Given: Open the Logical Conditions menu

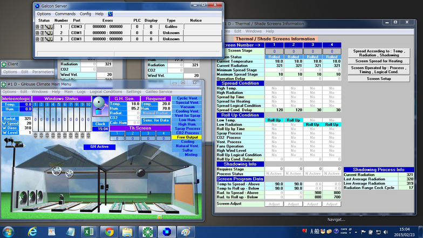Looking at the screenshot, I should [x=105, y=92].
